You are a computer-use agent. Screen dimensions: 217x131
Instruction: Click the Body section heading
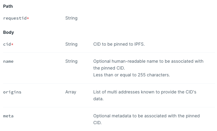(8, 32)
